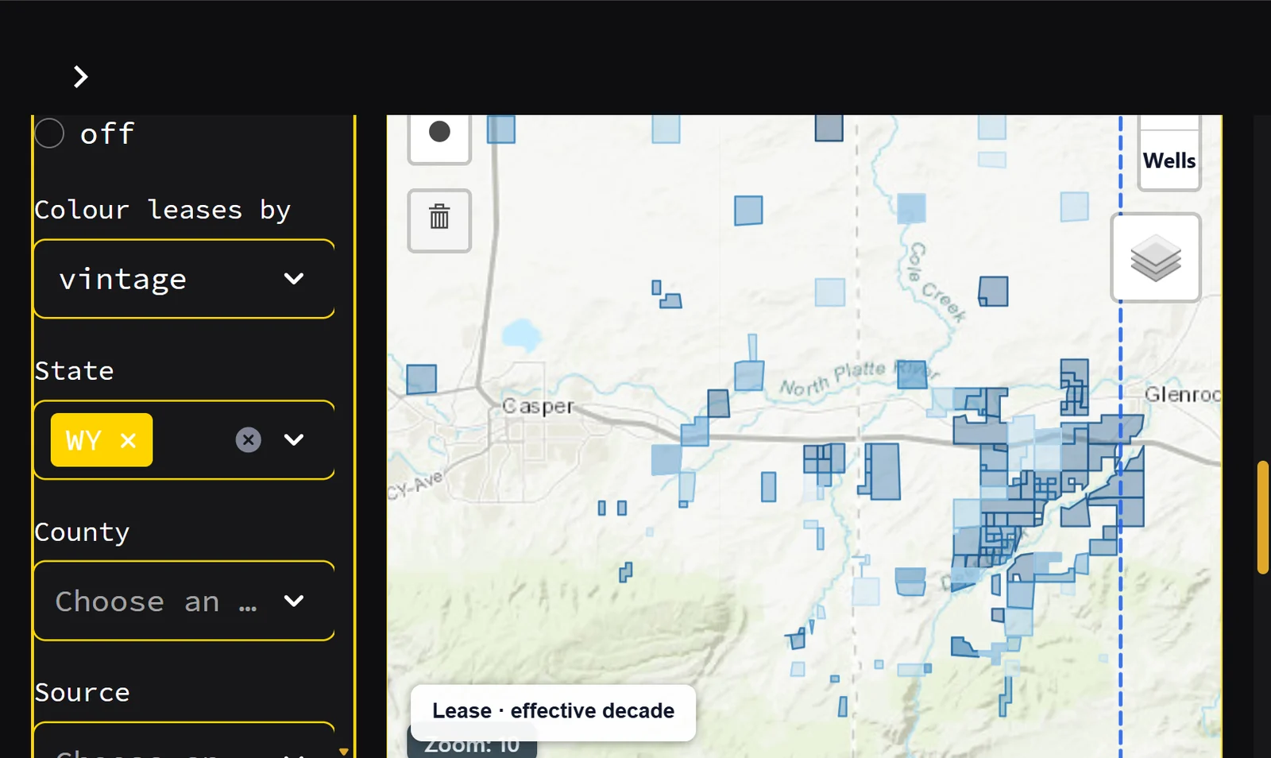
Task: Open the partly visible Source dropdown
Action: click(x=184, y=741)
